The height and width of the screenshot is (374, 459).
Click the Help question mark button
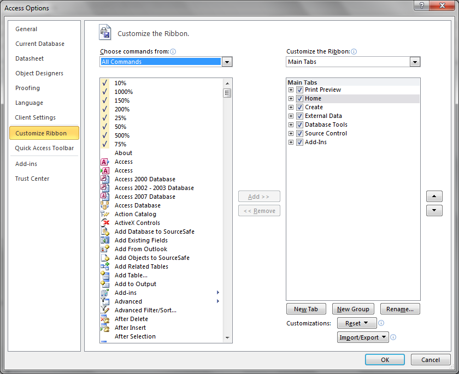point(421,5)
